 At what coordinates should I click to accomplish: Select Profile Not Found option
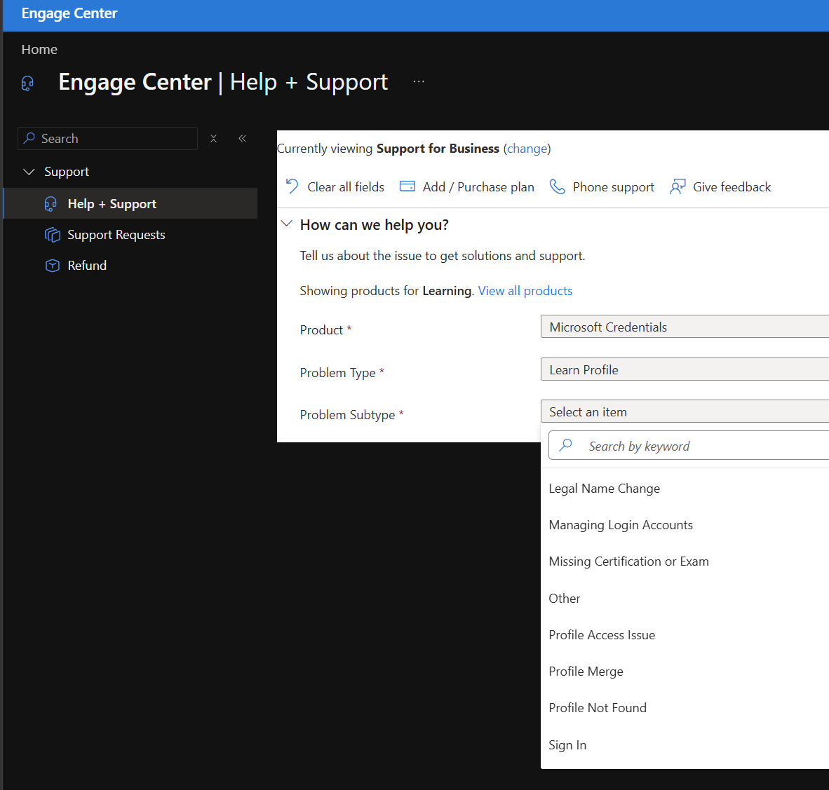coord(685,707)
